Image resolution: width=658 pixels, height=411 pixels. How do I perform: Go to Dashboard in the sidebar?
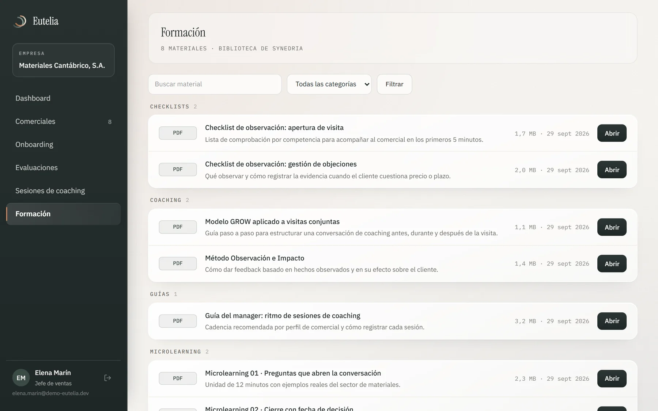tap(63, 98)
